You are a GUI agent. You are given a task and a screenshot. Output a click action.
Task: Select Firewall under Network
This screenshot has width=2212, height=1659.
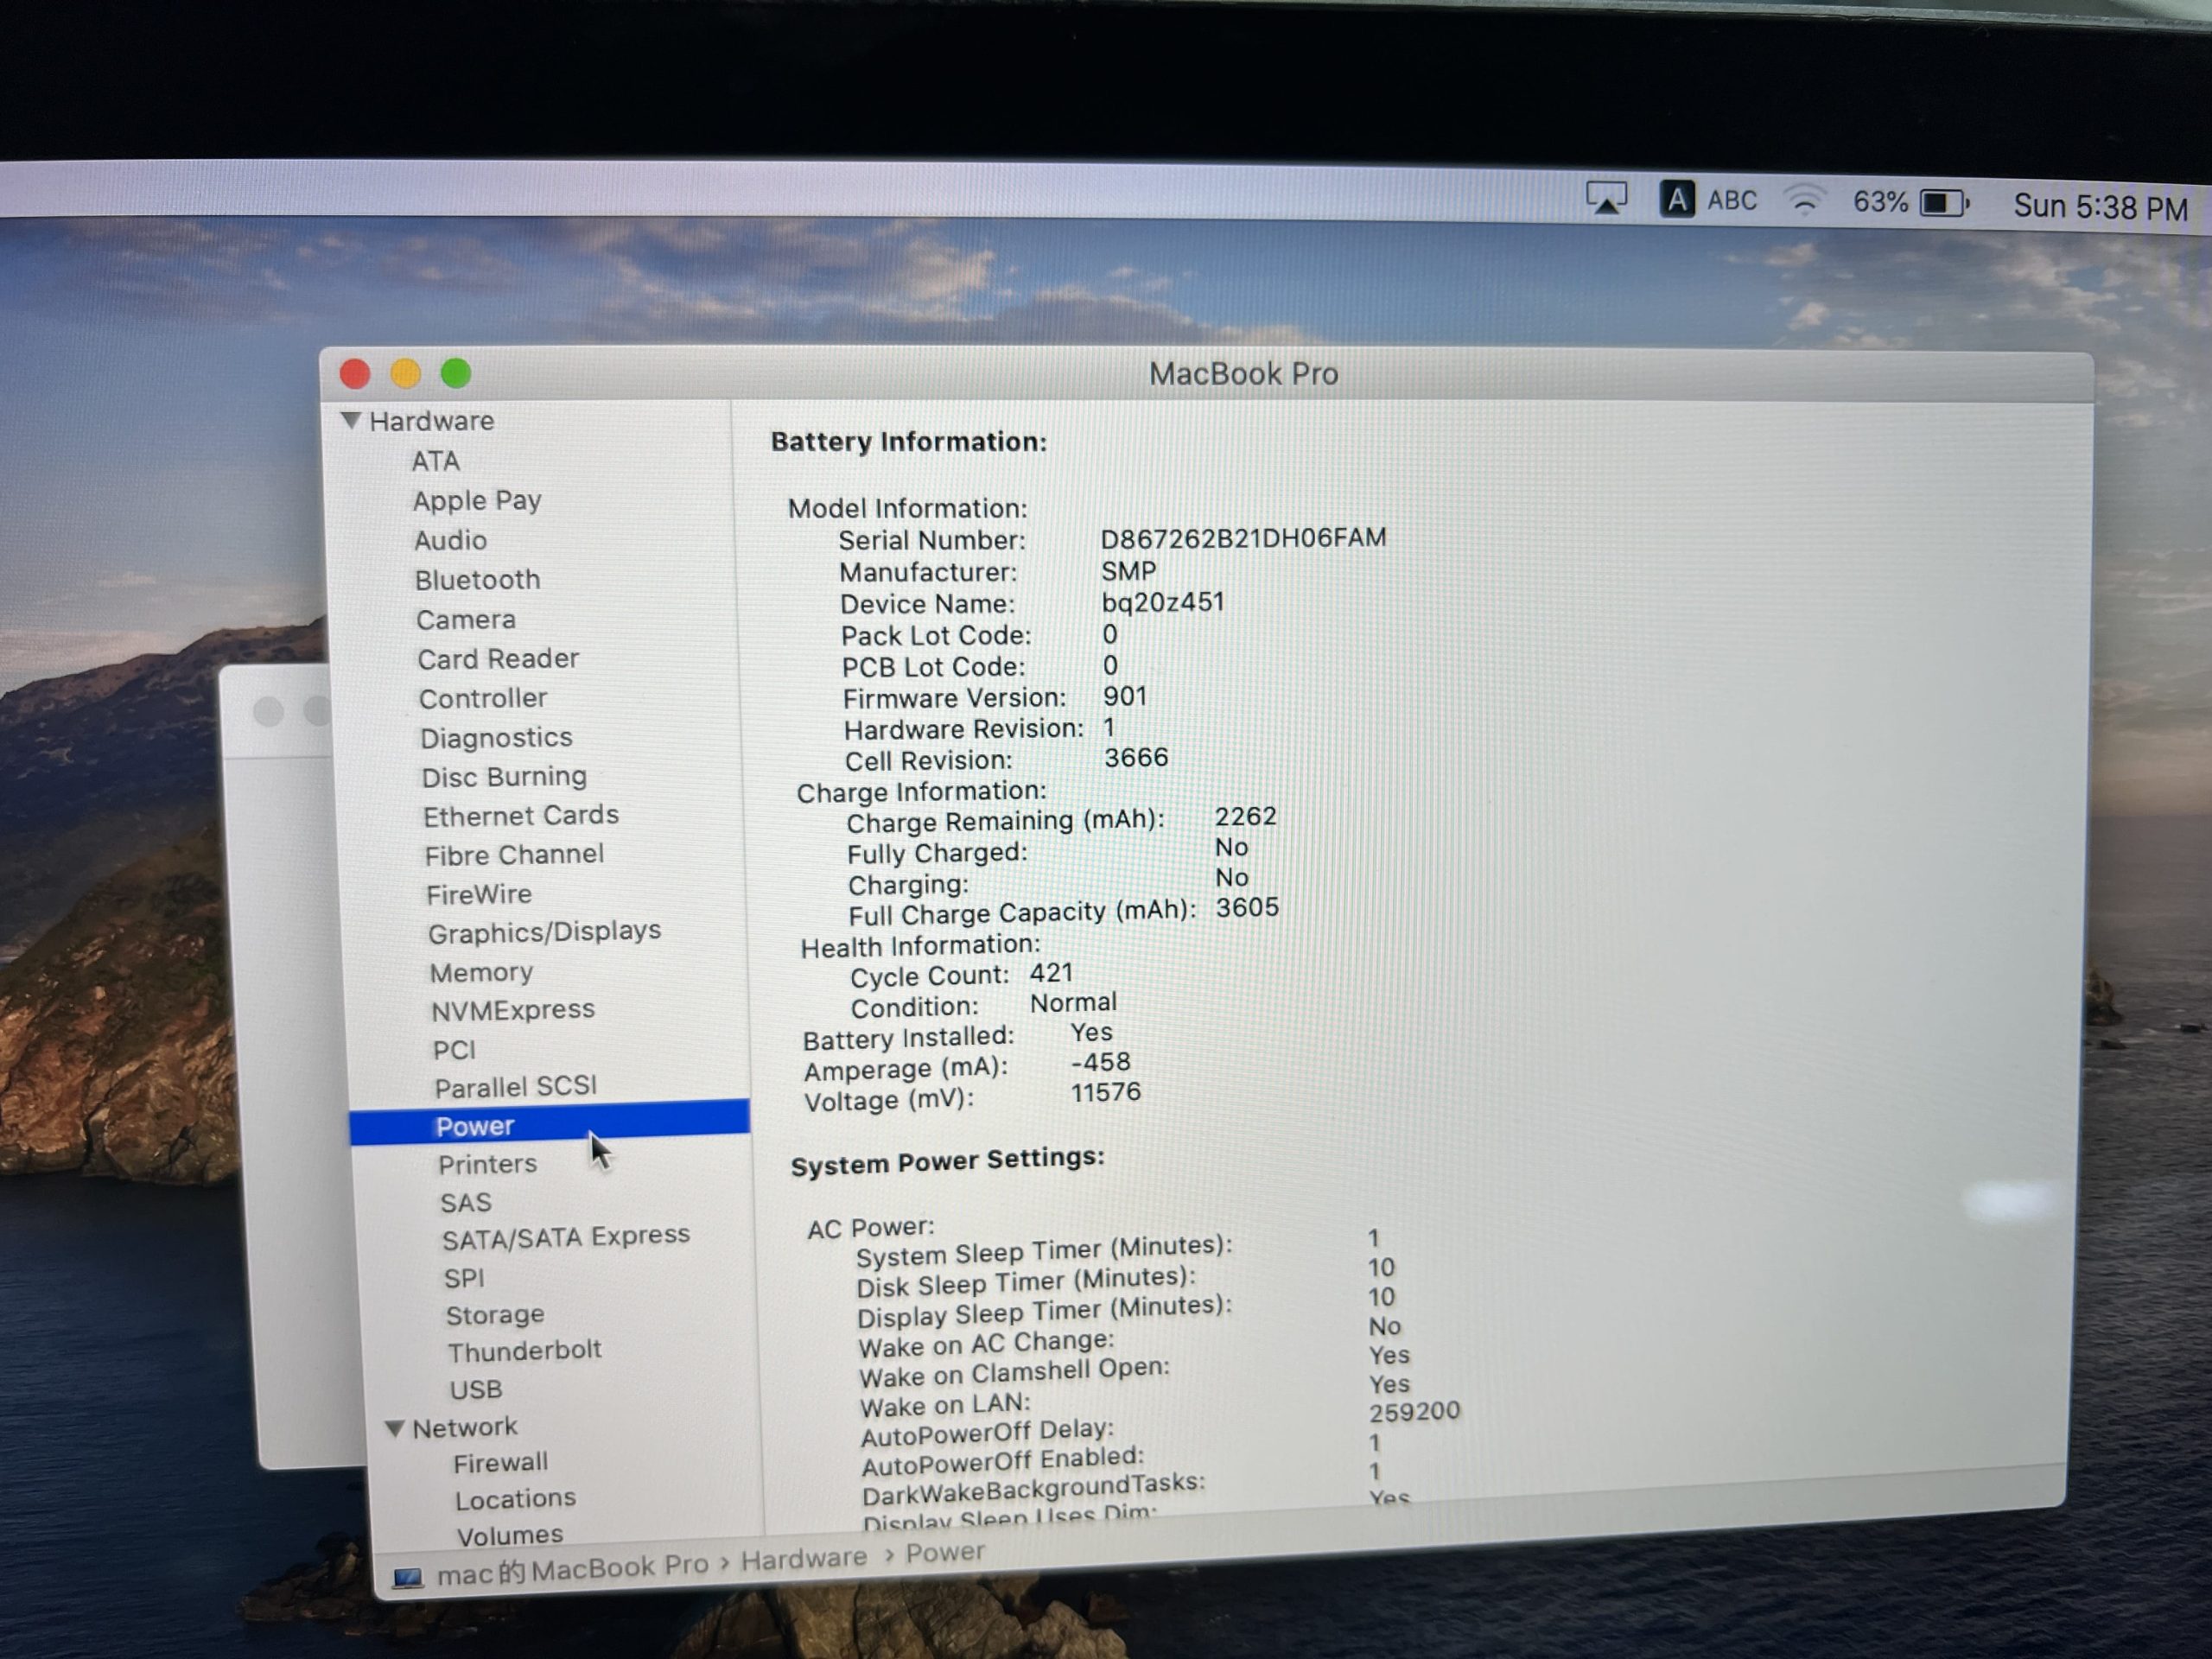(500, 1463)
